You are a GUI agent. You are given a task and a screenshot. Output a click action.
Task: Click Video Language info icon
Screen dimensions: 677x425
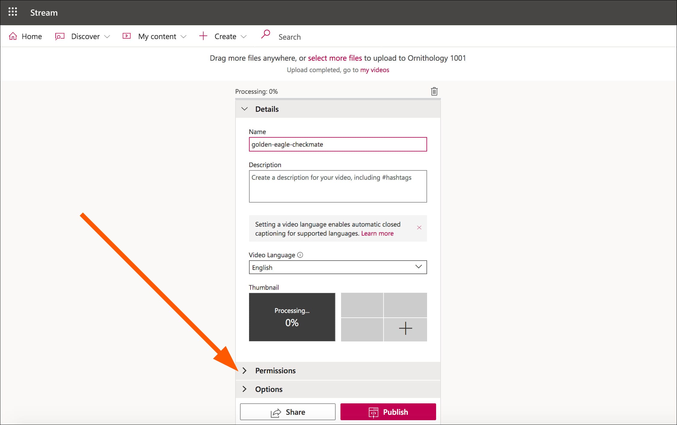tap(300, 255)
